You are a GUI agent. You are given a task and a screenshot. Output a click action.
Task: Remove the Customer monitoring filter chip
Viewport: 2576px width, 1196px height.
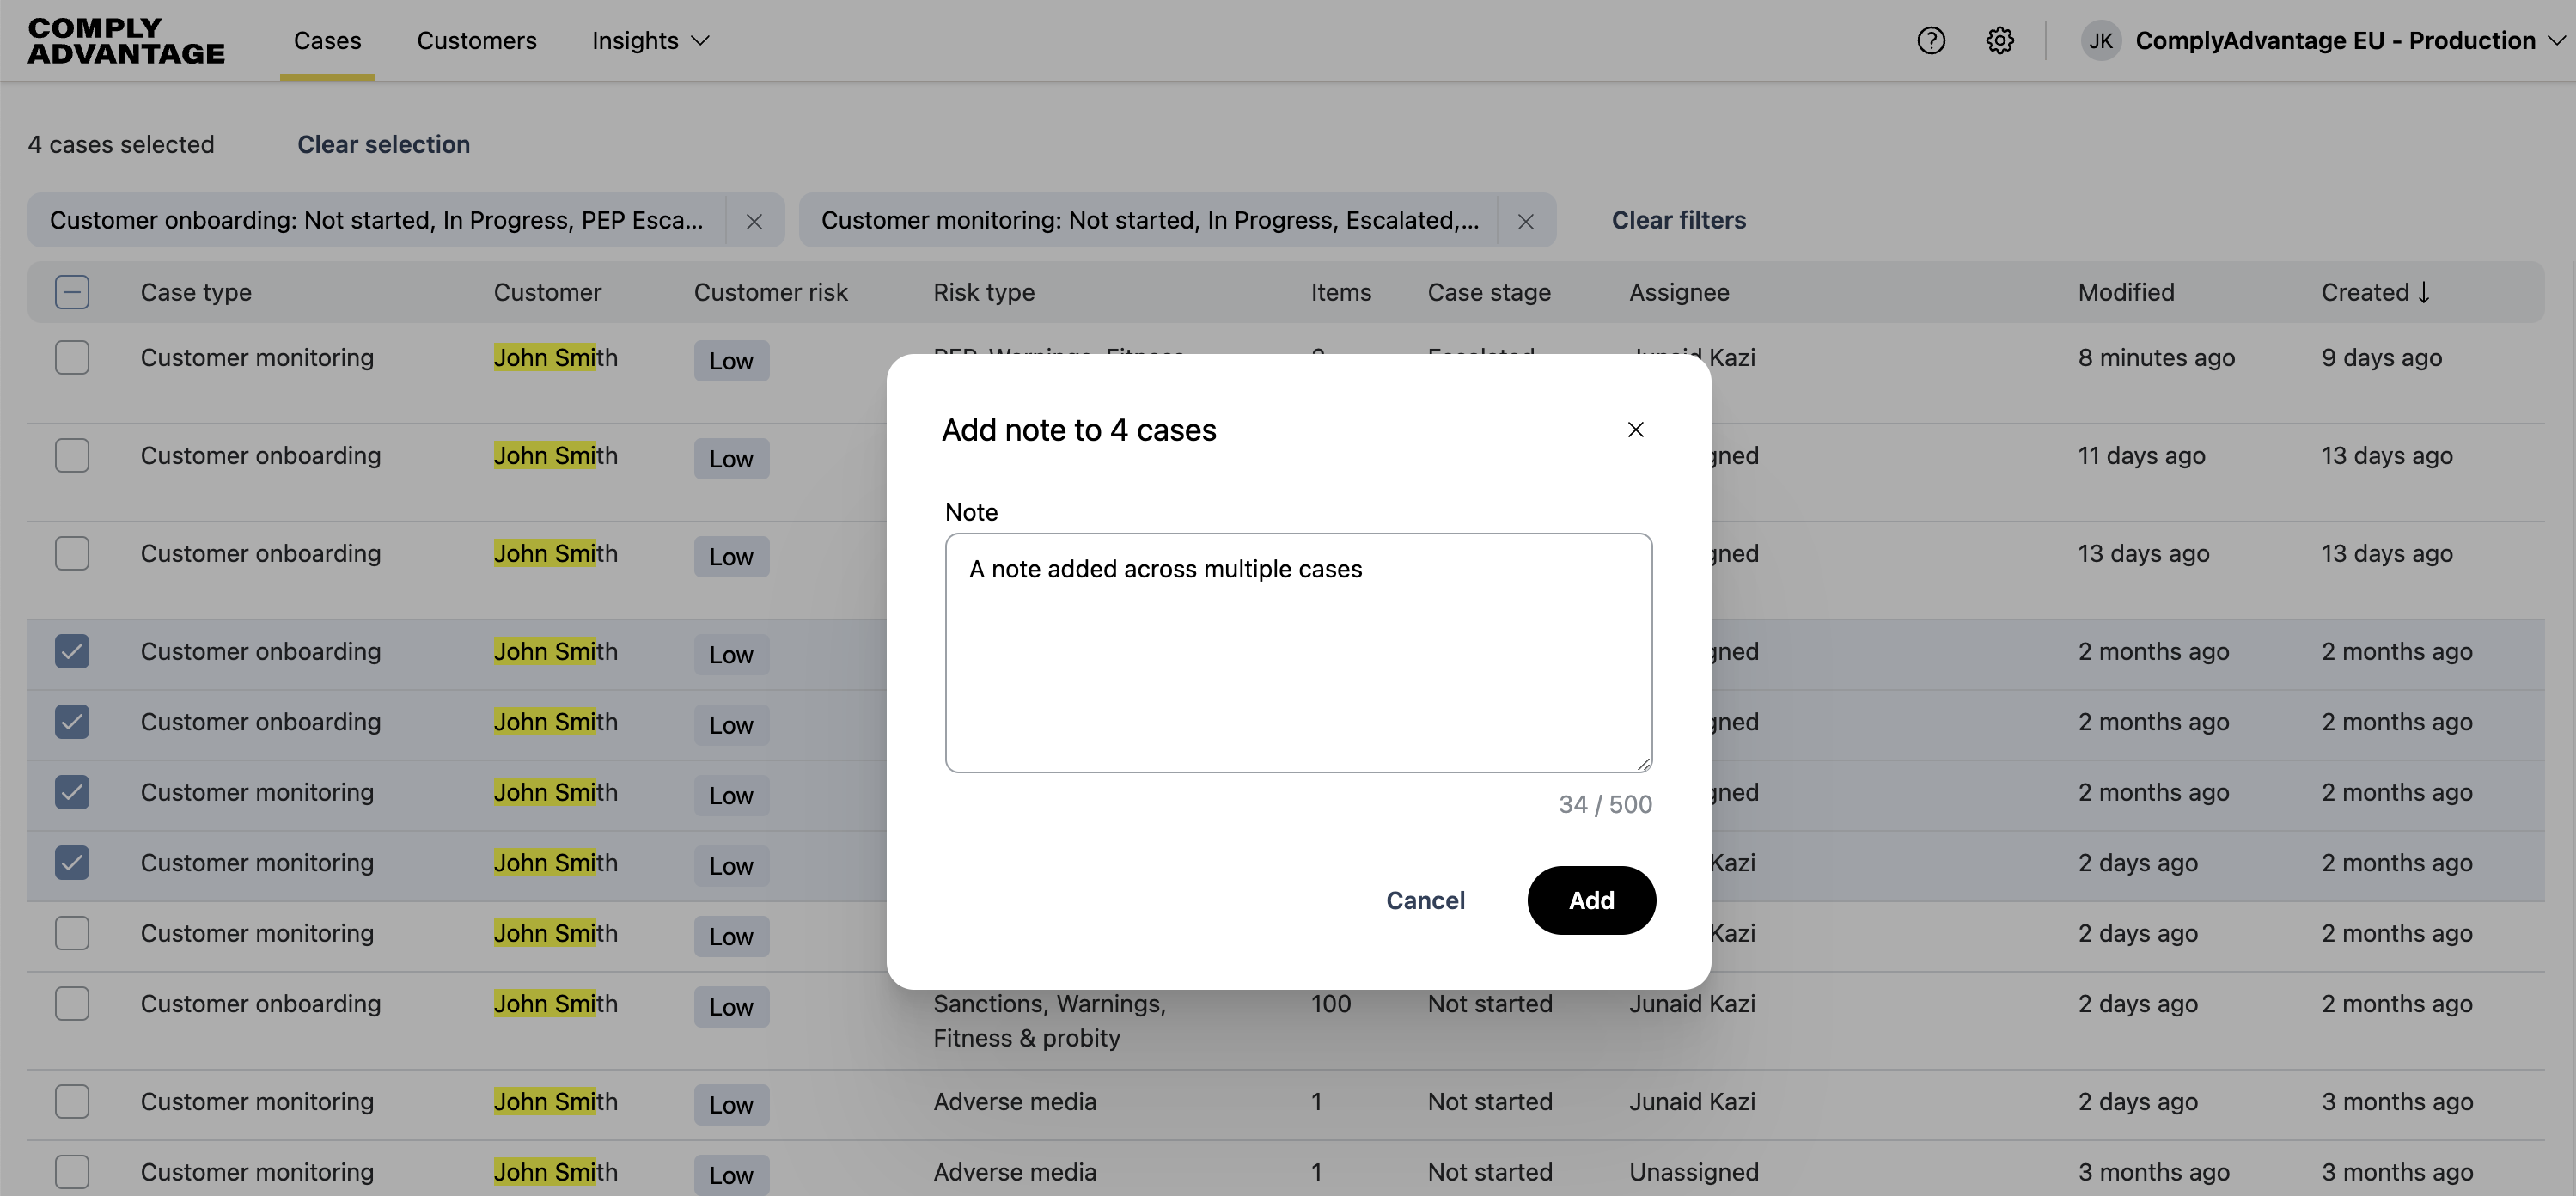1525,221
